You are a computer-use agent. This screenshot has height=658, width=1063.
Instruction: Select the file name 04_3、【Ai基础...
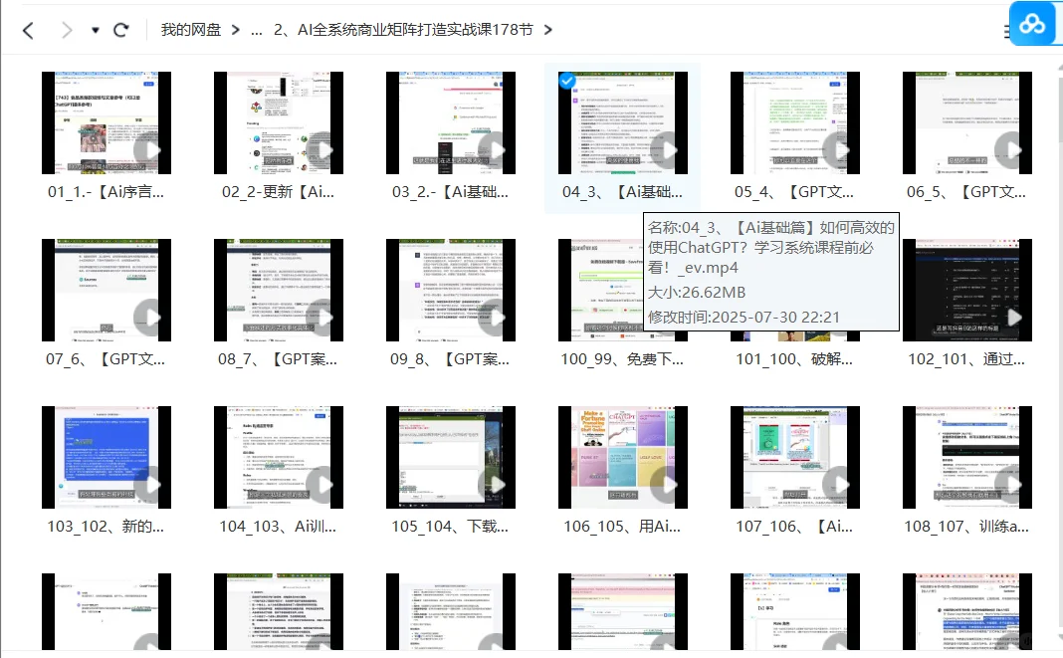[x=623, y=192]
